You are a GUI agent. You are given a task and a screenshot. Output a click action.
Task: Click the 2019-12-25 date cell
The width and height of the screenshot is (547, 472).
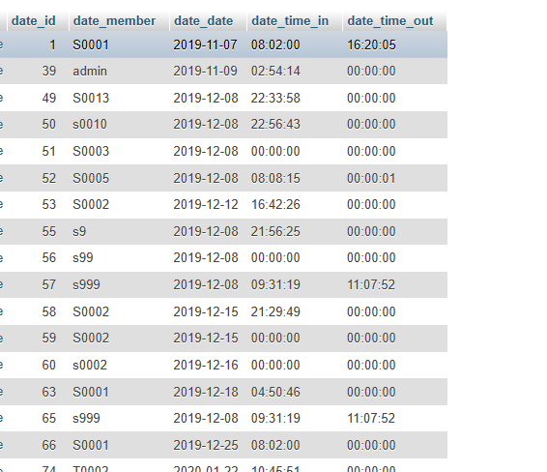click(206, 446)
